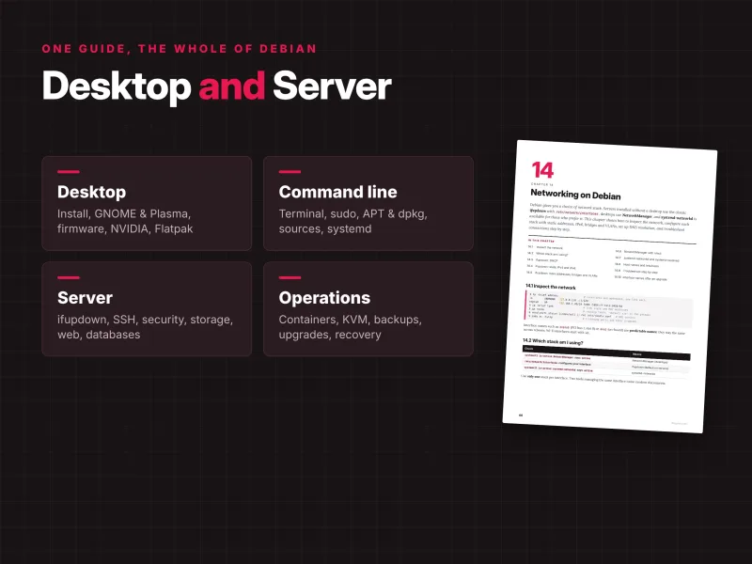
Task: Click 'Containers, KVM, backups, upgrades, recovery' description
Action: [350, 327]
